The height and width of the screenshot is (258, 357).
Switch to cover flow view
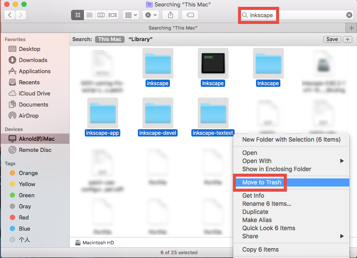112,15
